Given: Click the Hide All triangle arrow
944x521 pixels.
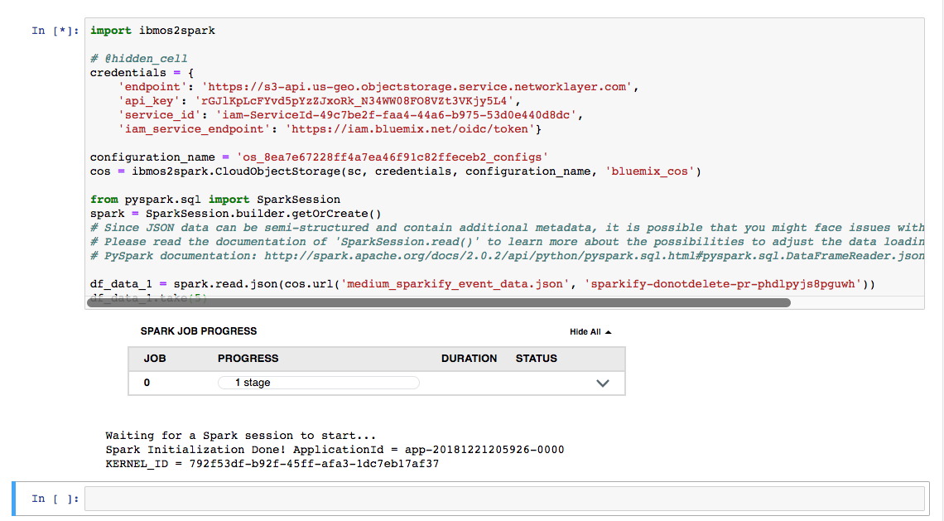Looking at the screenshot, I should tap(609, 331).
